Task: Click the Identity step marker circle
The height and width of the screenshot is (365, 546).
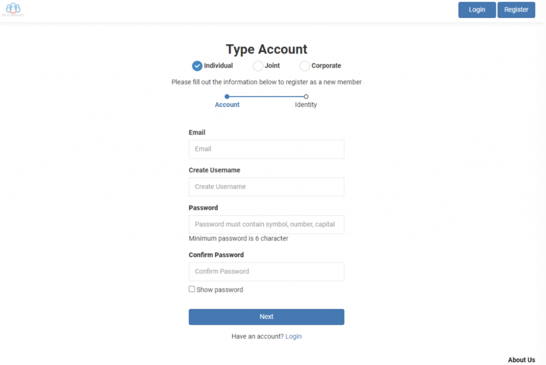Action: pyautogui.click(x=306, y=97)
